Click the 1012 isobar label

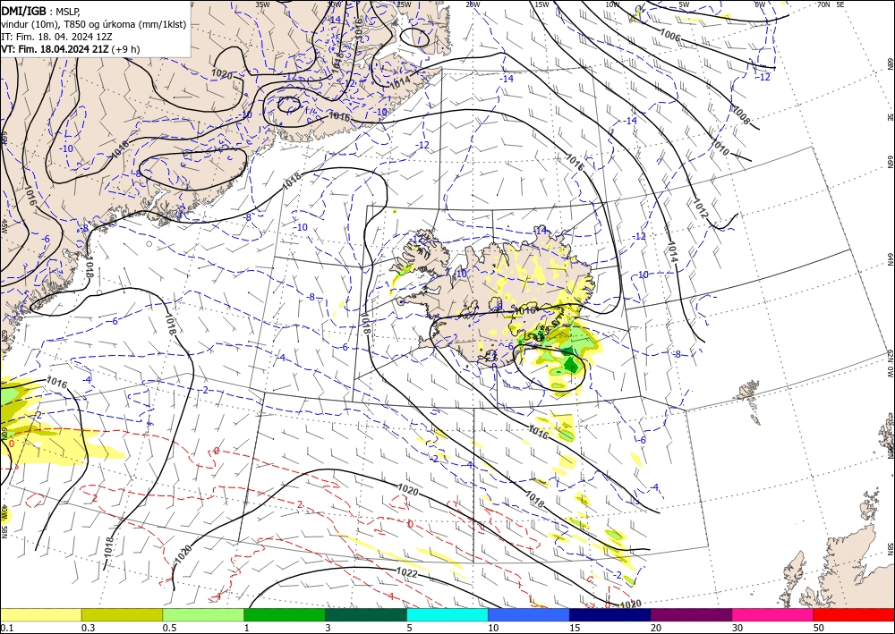[x=701, y=207]
